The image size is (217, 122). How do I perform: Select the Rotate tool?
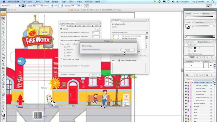[x=3, y=51]
